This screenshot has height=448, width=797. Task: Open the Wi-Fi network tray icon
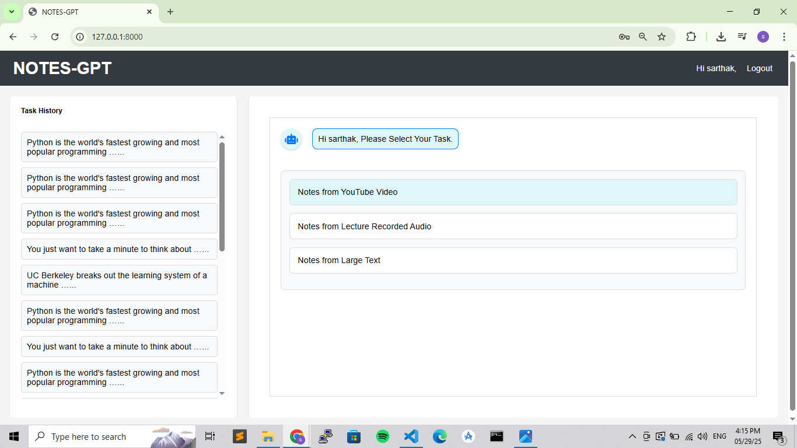[x=689, y=436]
